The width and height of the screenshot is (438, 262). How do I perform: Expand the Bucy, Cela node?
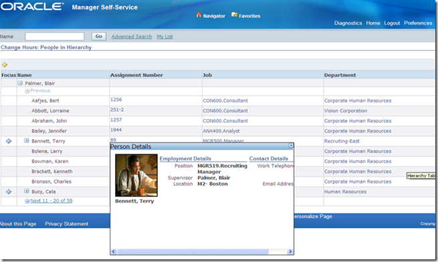pyautogui.click(x=27, y=191)
